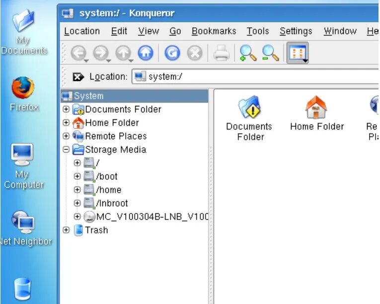This screenshot has width=380, height=304.
Task: Open the Tools menu
Action: point(258,31)
